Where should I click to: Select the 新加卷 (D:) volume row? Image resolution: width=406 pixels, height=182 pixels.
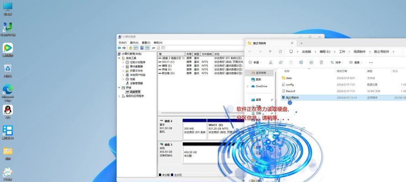[x=201, y=73]
